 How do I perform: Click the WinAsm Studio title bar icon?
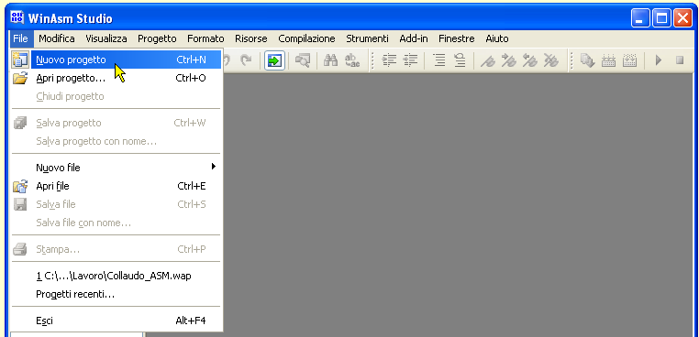pyautogui.click(x=17, y=18)
